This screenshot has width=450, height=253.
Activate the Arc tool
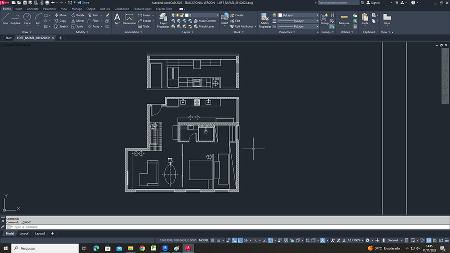38,19
